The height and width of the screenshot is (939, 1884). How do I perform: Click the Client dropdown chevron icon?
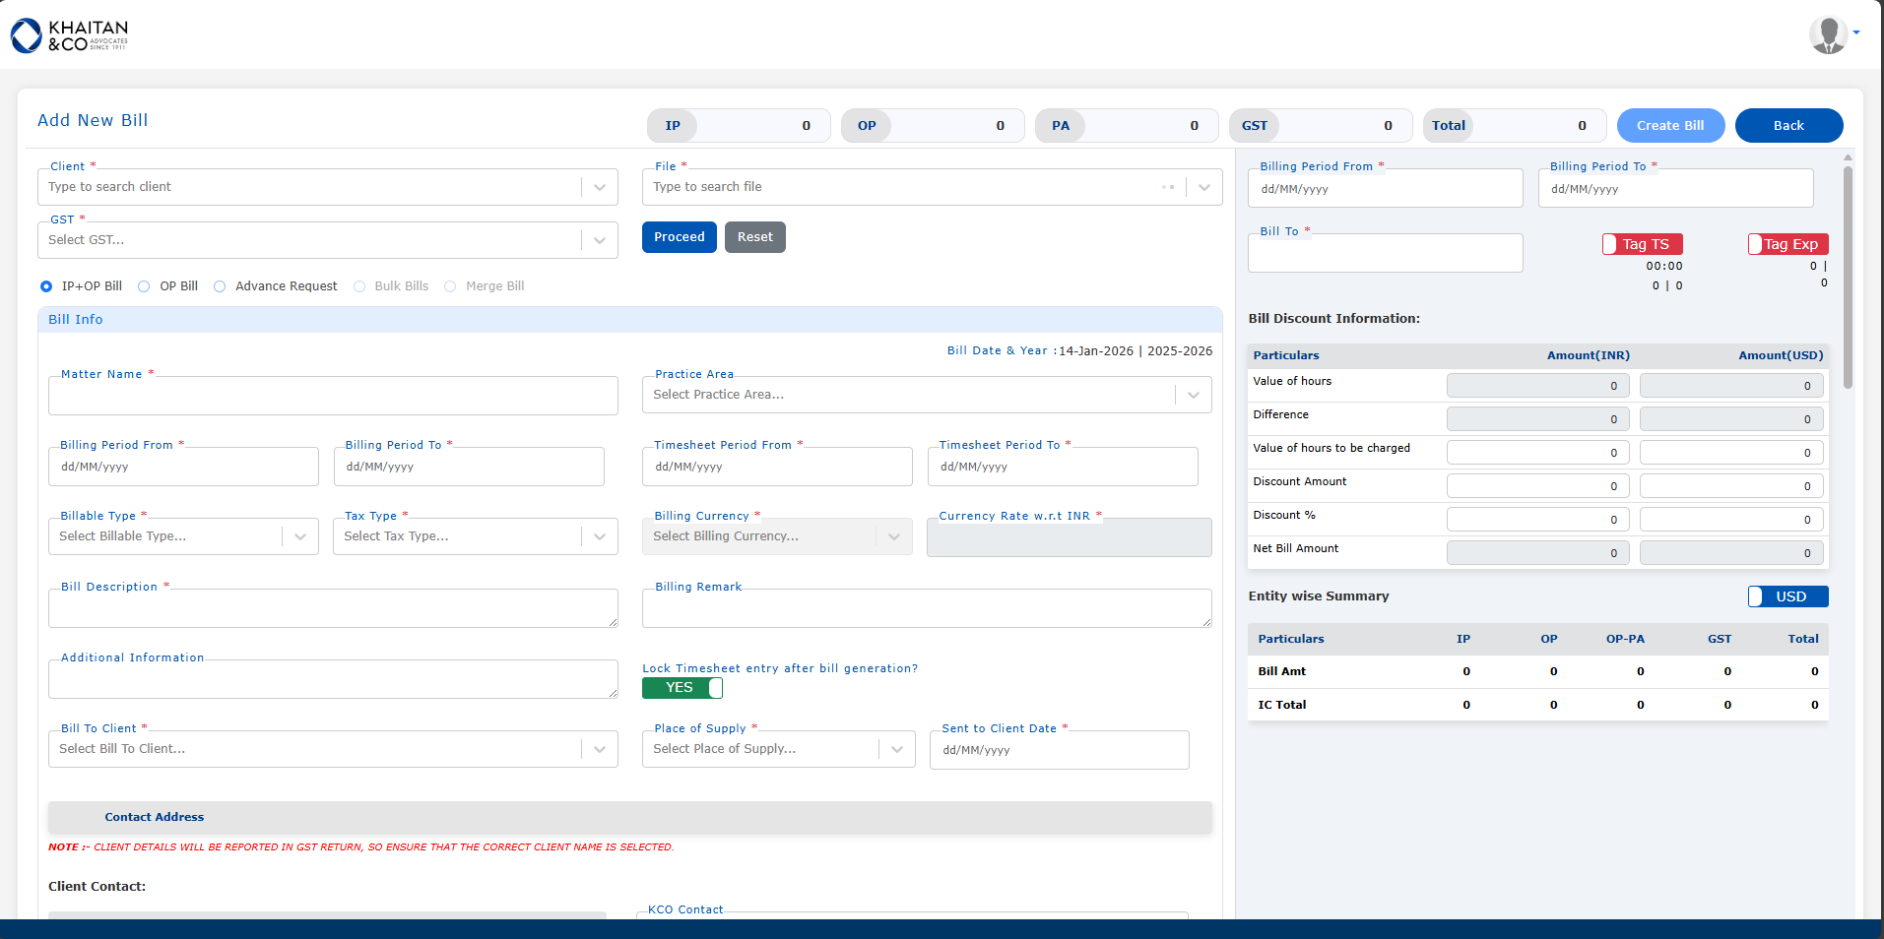point(600,187)
